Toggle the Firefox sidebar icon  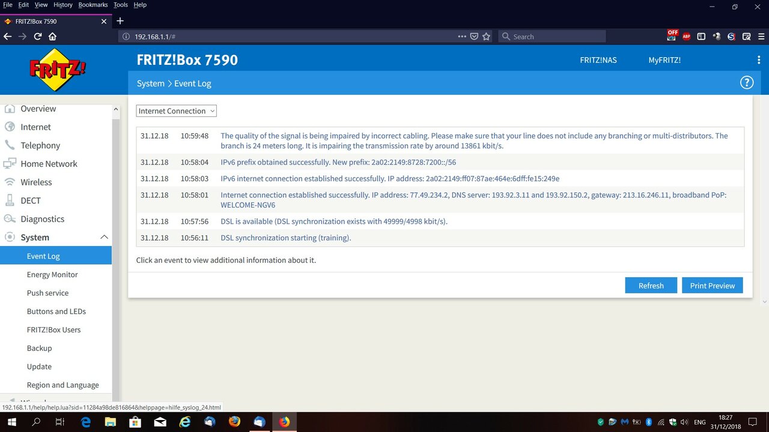pos(701,37)
